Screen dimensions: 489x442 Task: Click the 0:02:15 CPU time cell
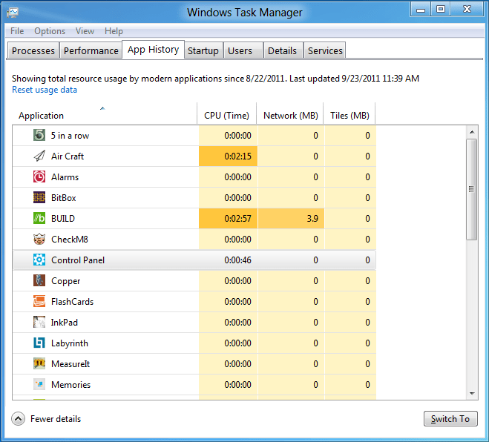click(228, 156)
